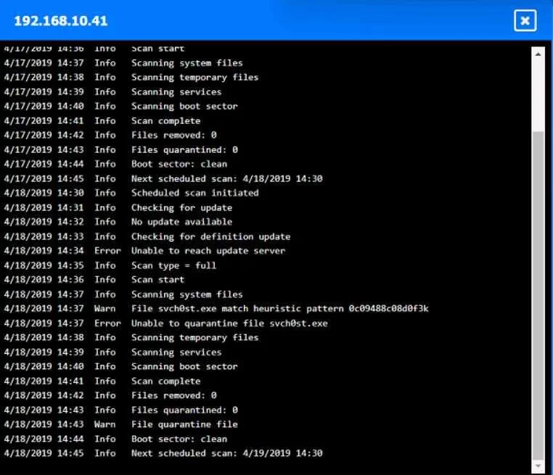Viewport: 553px width, 475px height.
Task: Click the 'Scan type = full' log entry
Action: (x=110, y=265)
